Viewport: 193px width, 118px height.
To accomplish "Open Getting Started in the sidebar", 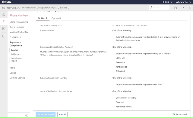I will 17,78.
